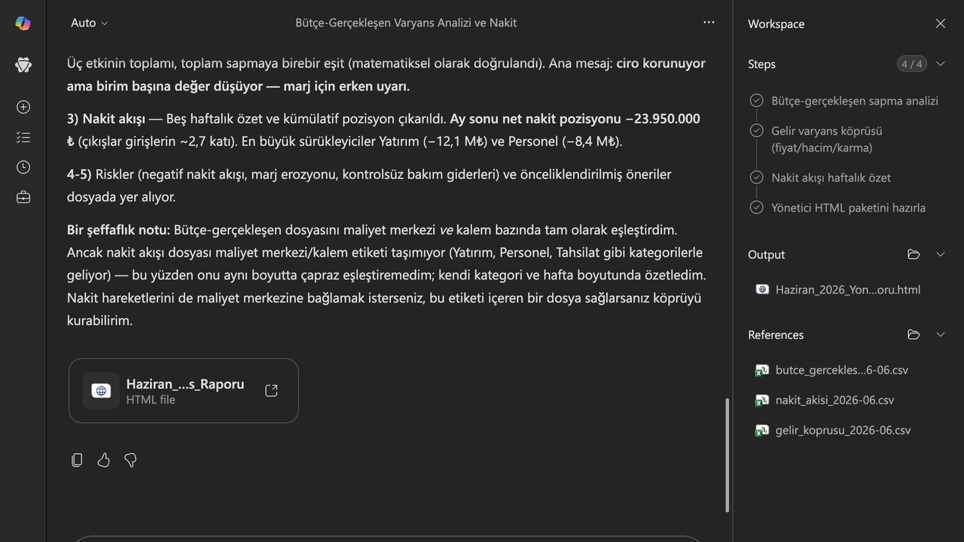Close the Workspace panel

(x=941, y=23)
